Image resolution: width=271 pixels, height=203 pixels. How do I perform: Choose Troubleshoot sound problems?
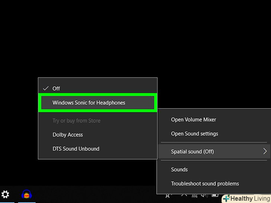tap(214, 184)
